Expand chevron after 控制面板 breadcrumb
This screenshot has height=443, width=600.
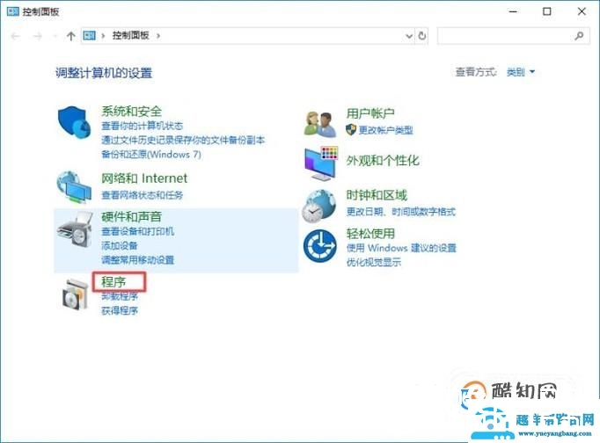point(158,36)
